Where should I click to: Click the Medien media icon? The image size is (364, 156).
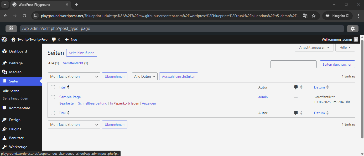4,72
